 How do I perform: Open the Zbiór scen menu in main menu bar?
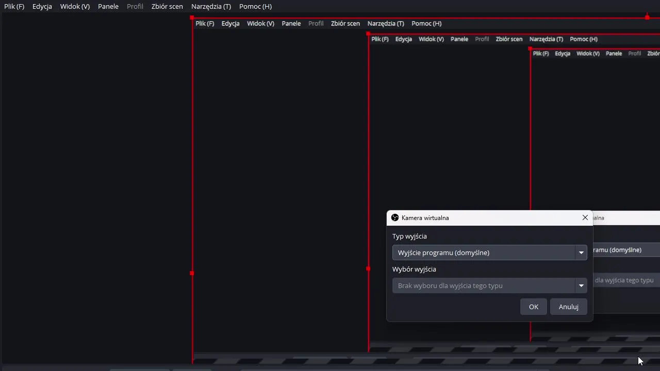(x=167, y=7)
